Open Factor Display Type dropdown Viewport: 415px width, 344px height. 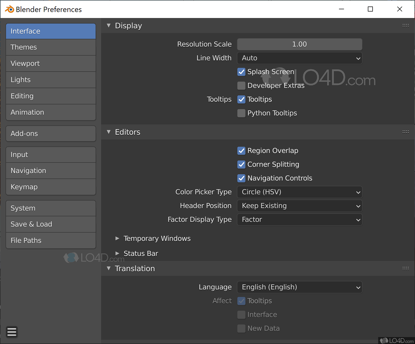300,220
